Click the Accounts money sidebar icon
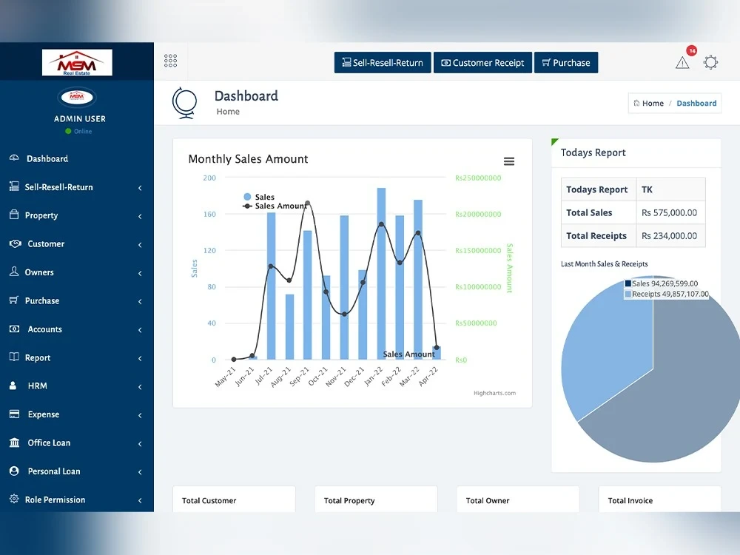 click(x=15, y=329)
